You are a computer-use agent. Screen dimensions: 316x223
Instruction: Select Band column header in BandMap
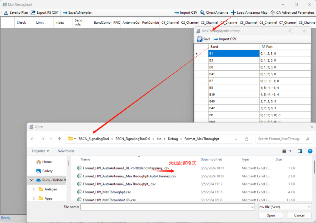click(x=234, y=46)
